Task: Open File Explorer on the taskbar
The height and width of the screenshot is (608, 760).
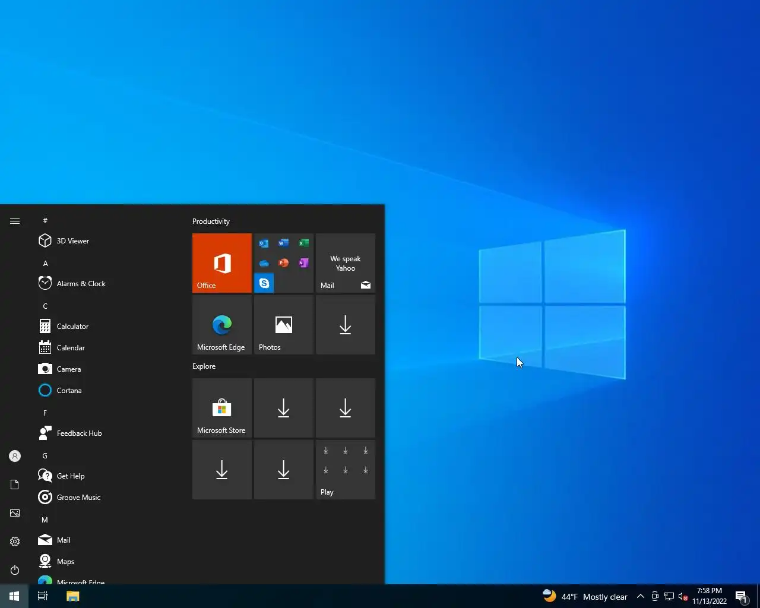Action: click(72, 596)
